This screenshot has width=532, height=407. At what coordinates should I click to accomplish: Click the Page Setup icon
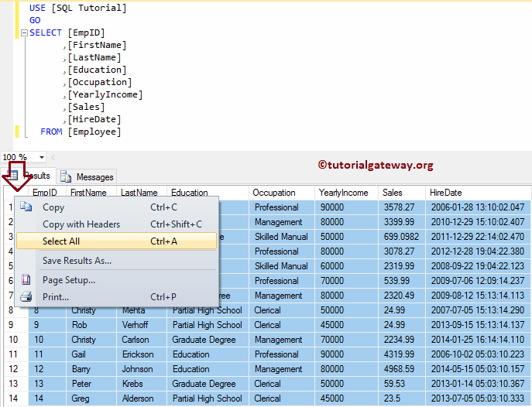coord(26,280)
